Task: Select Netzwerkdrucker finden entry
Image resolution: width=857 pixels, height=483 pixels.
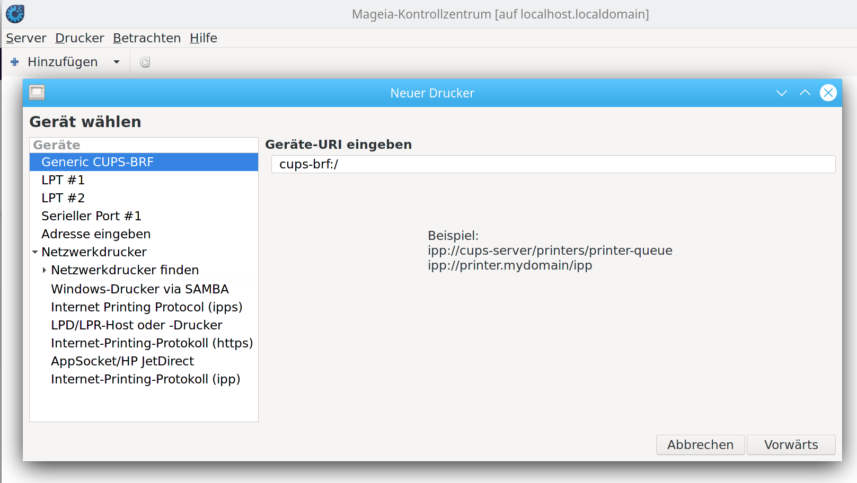Action: point(144,270)
